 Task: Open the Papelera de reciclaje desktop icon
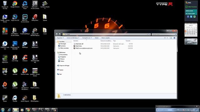pos(5,5)
